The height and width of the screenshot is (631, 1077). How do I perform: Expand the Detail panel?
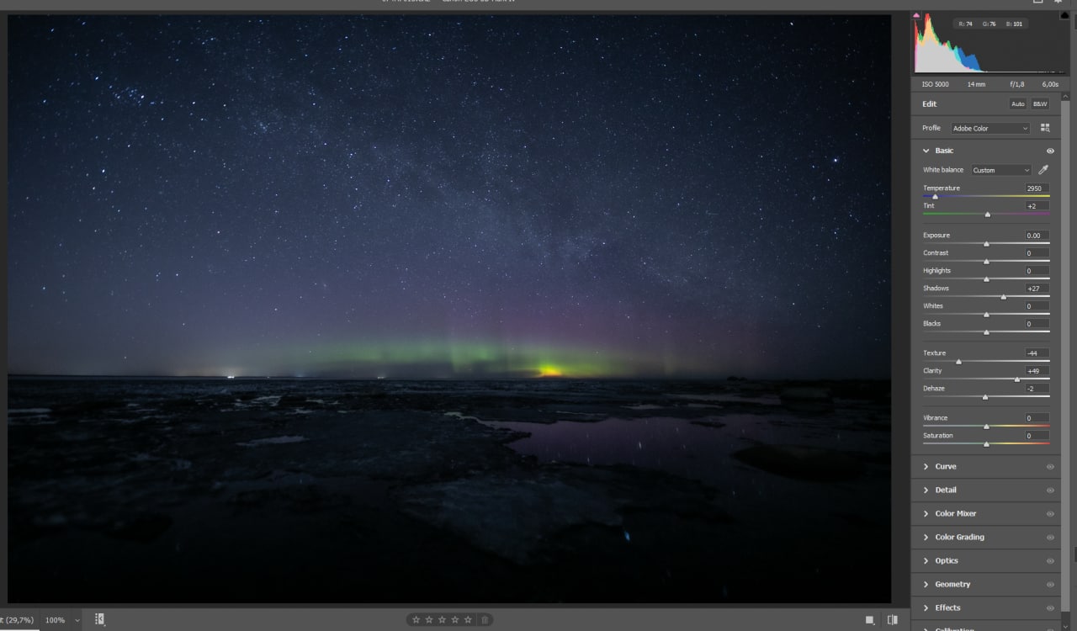click(x=926, y=490)
